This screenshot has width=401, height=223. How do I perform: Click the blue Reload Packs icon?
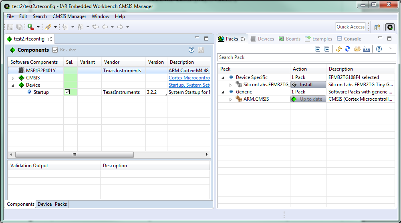[x=348, y=49]
